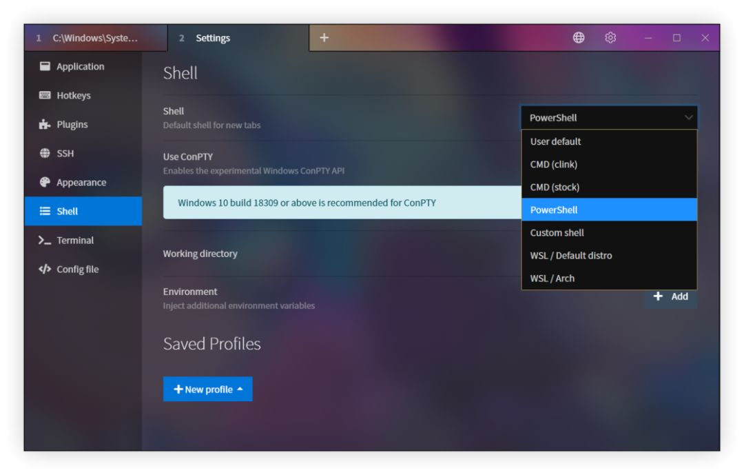Open Terminal settings section

click(83, 241)
